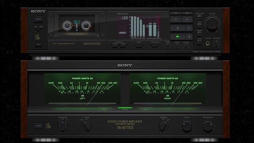Click the STEREO CASSETTE DECK model label
The width and height of the screenshot is (254, 143).
[x=206, y=52]
